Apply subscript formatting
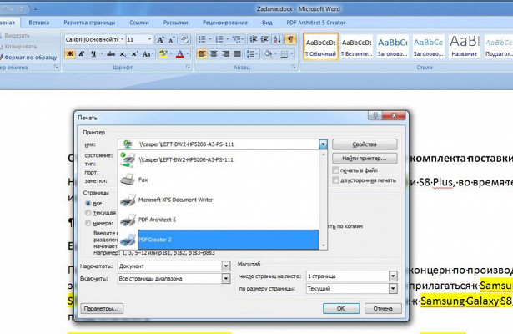Image resolution: width=513 pixels, height=334 pixels. pyautogui.click(x=123, y=53)
